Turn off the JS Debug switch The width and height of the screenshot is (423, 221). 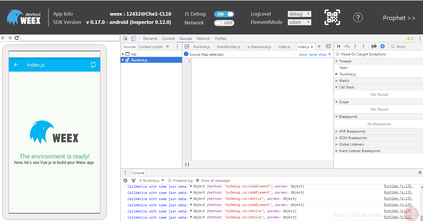[x=224, y=14]
